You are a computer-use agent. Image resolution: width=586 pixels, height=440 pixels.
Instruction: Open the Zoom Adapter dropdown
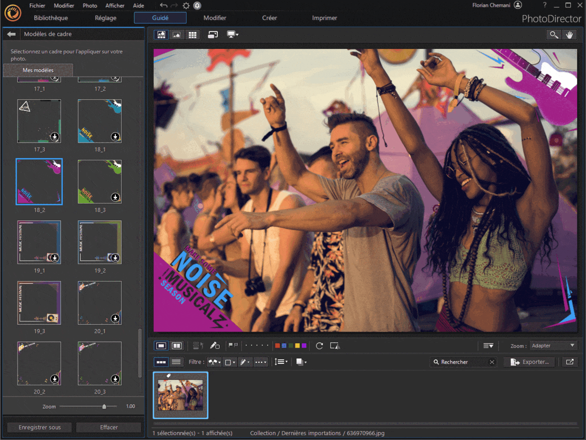[x=553, y=345]
